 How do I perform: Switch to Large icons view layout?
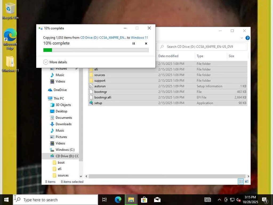247,182
